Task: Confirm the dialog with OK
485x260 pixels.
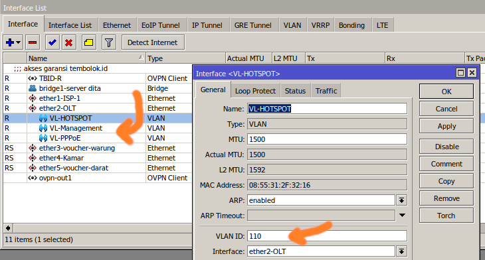Action: click(446, 92)
